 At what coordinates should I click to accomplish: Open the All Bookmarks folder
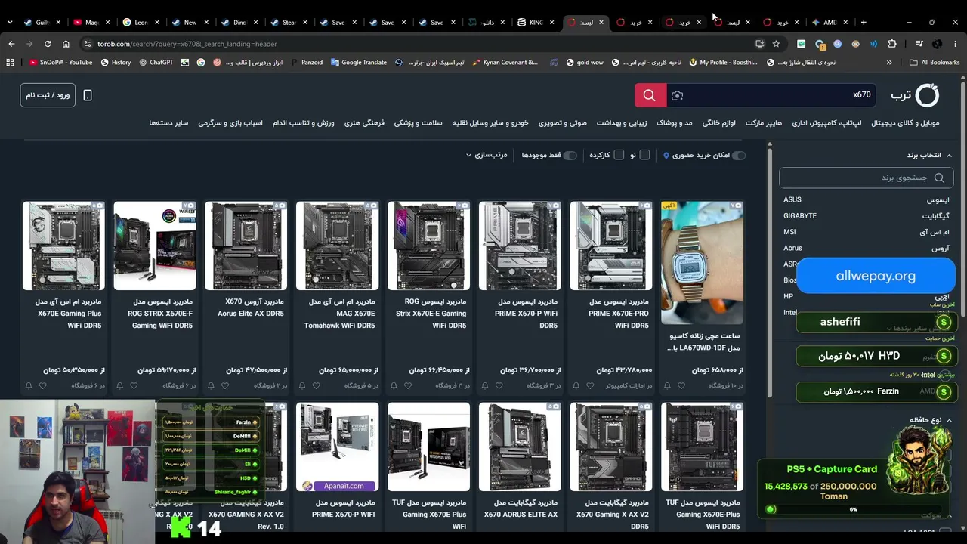click(x=935, y=63)
